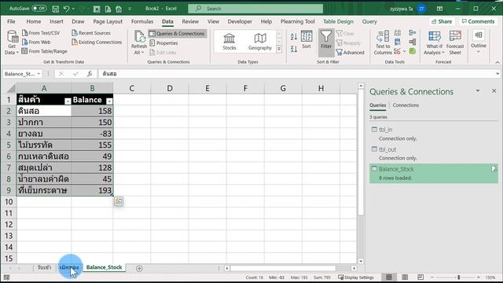This screenshot has width=503, height=283.
Task: Collapse the ribbon
Action: pyautogui.click(x=497, y=62)
